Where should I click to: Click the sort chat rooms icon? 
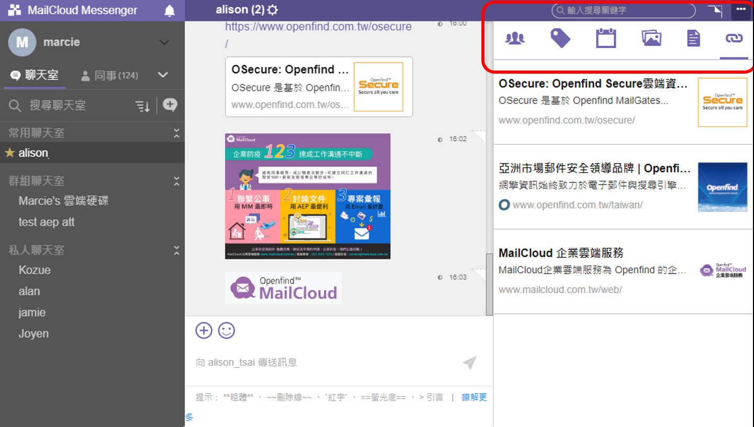(x=143, y=106)
